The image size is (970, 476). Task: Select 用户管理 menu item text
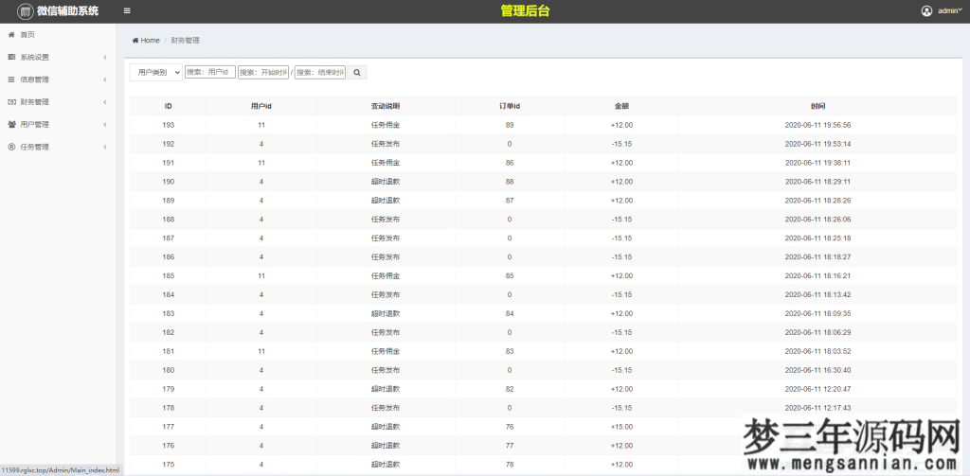click(35, 124)
